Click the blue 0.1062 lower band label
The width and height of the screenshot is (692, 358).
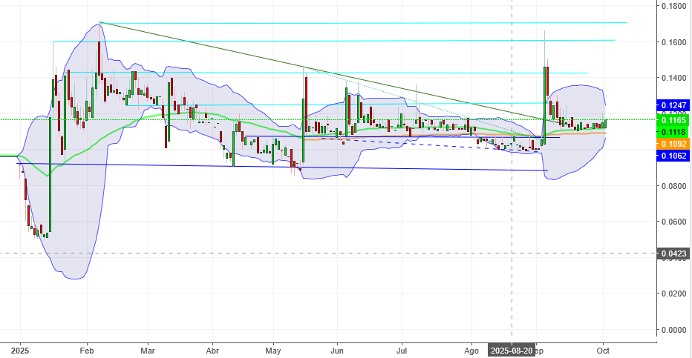point(673,156)
